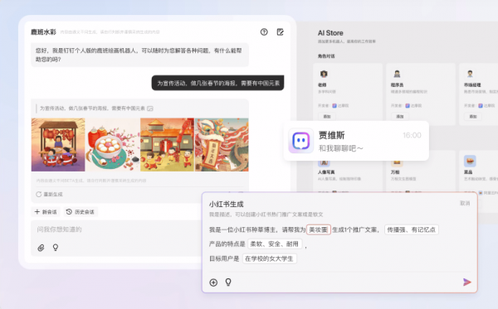The width and height of the screenshot is (498, 309).
Task: Open the 贾维斯 chat notification card
Action: [356, 141]
